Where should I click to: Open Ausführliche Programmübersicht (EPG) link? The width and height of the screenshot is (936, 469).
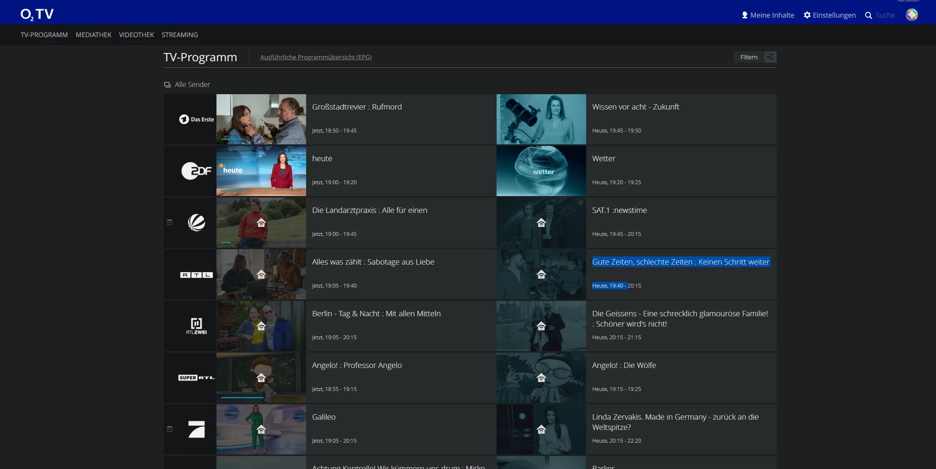click(316, 57)
